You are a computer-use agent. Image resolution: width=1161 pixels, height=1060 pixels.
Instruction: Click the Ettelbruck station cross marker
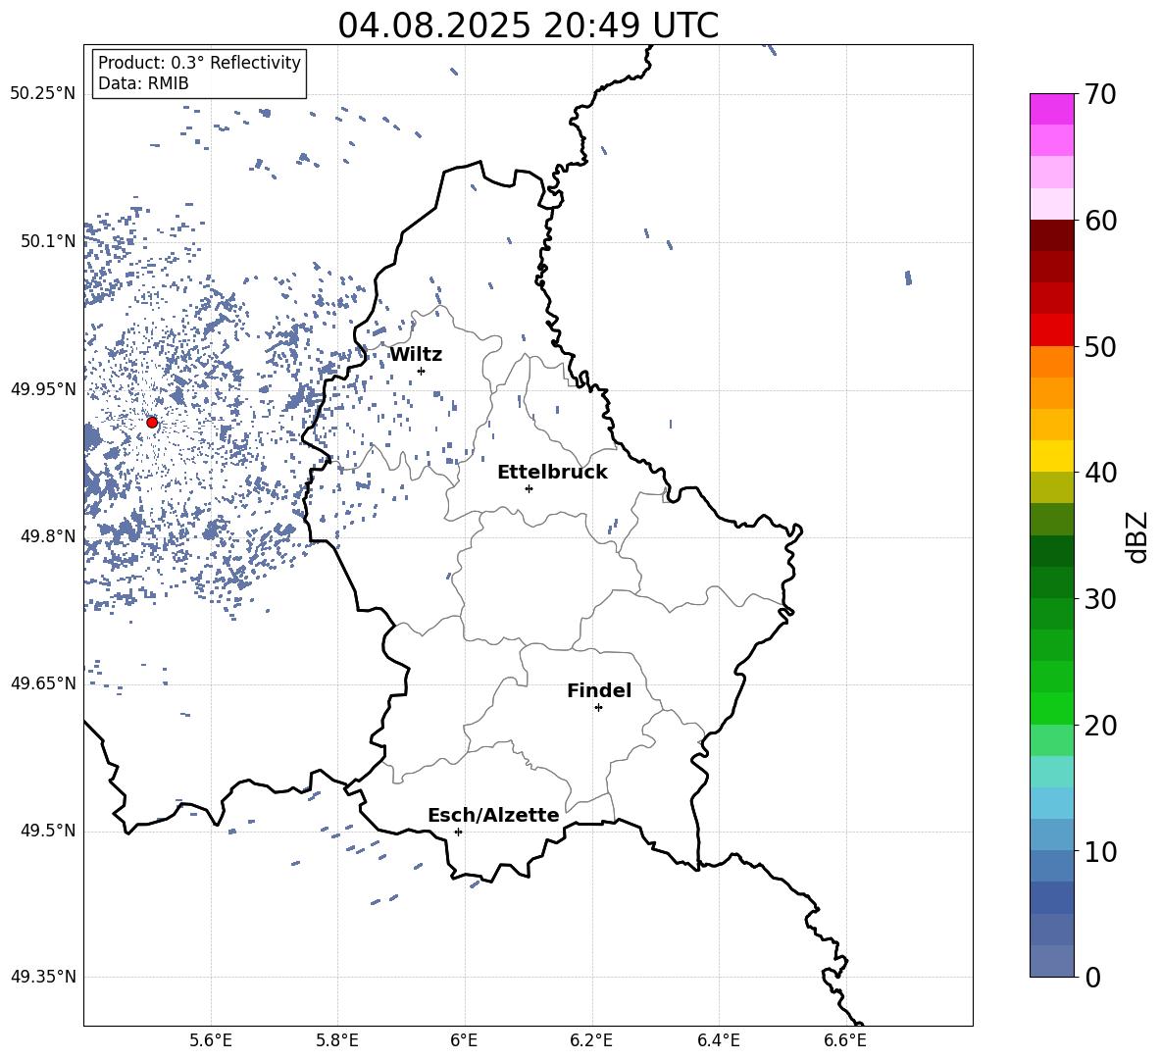[x=529, y=488]
